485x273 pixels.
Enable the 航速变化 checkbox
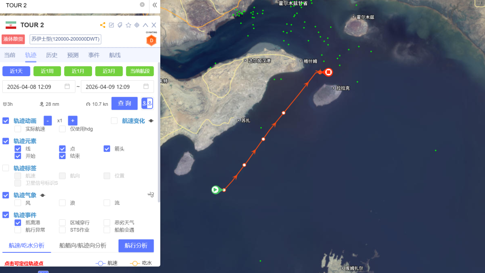pyautogui.click(x=114, y=121)
